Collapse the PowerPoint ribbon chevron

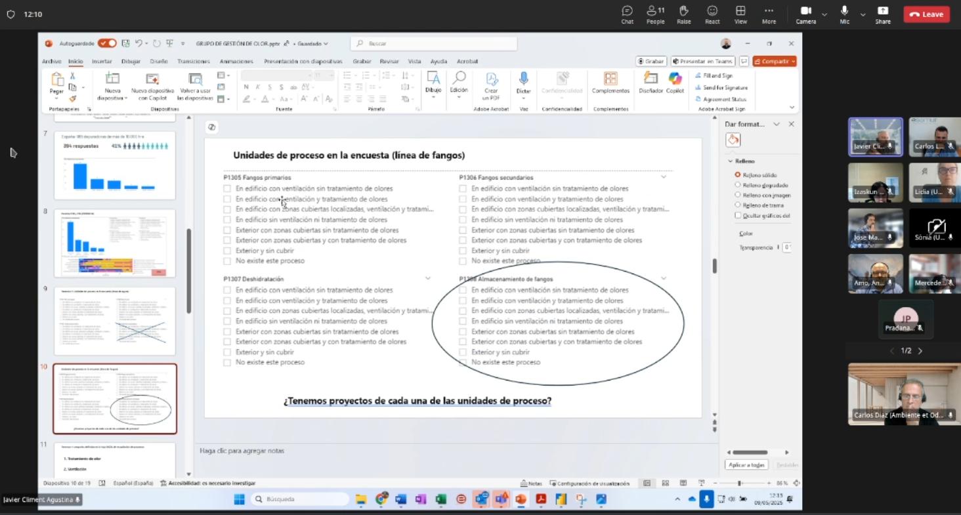click(x=792, y=107)
